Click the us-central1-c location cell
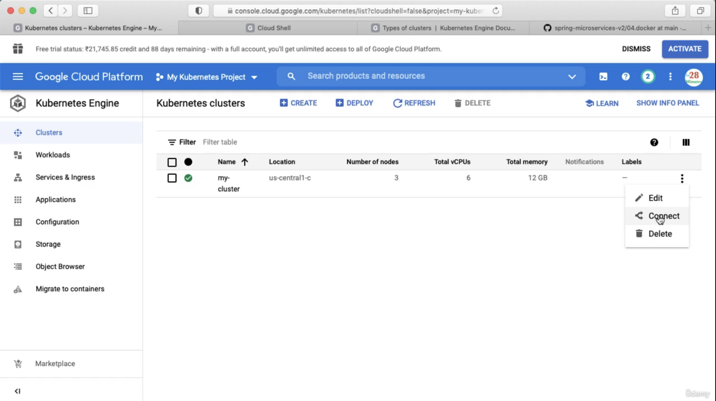The image size is (716, 401). click(290, 178)
